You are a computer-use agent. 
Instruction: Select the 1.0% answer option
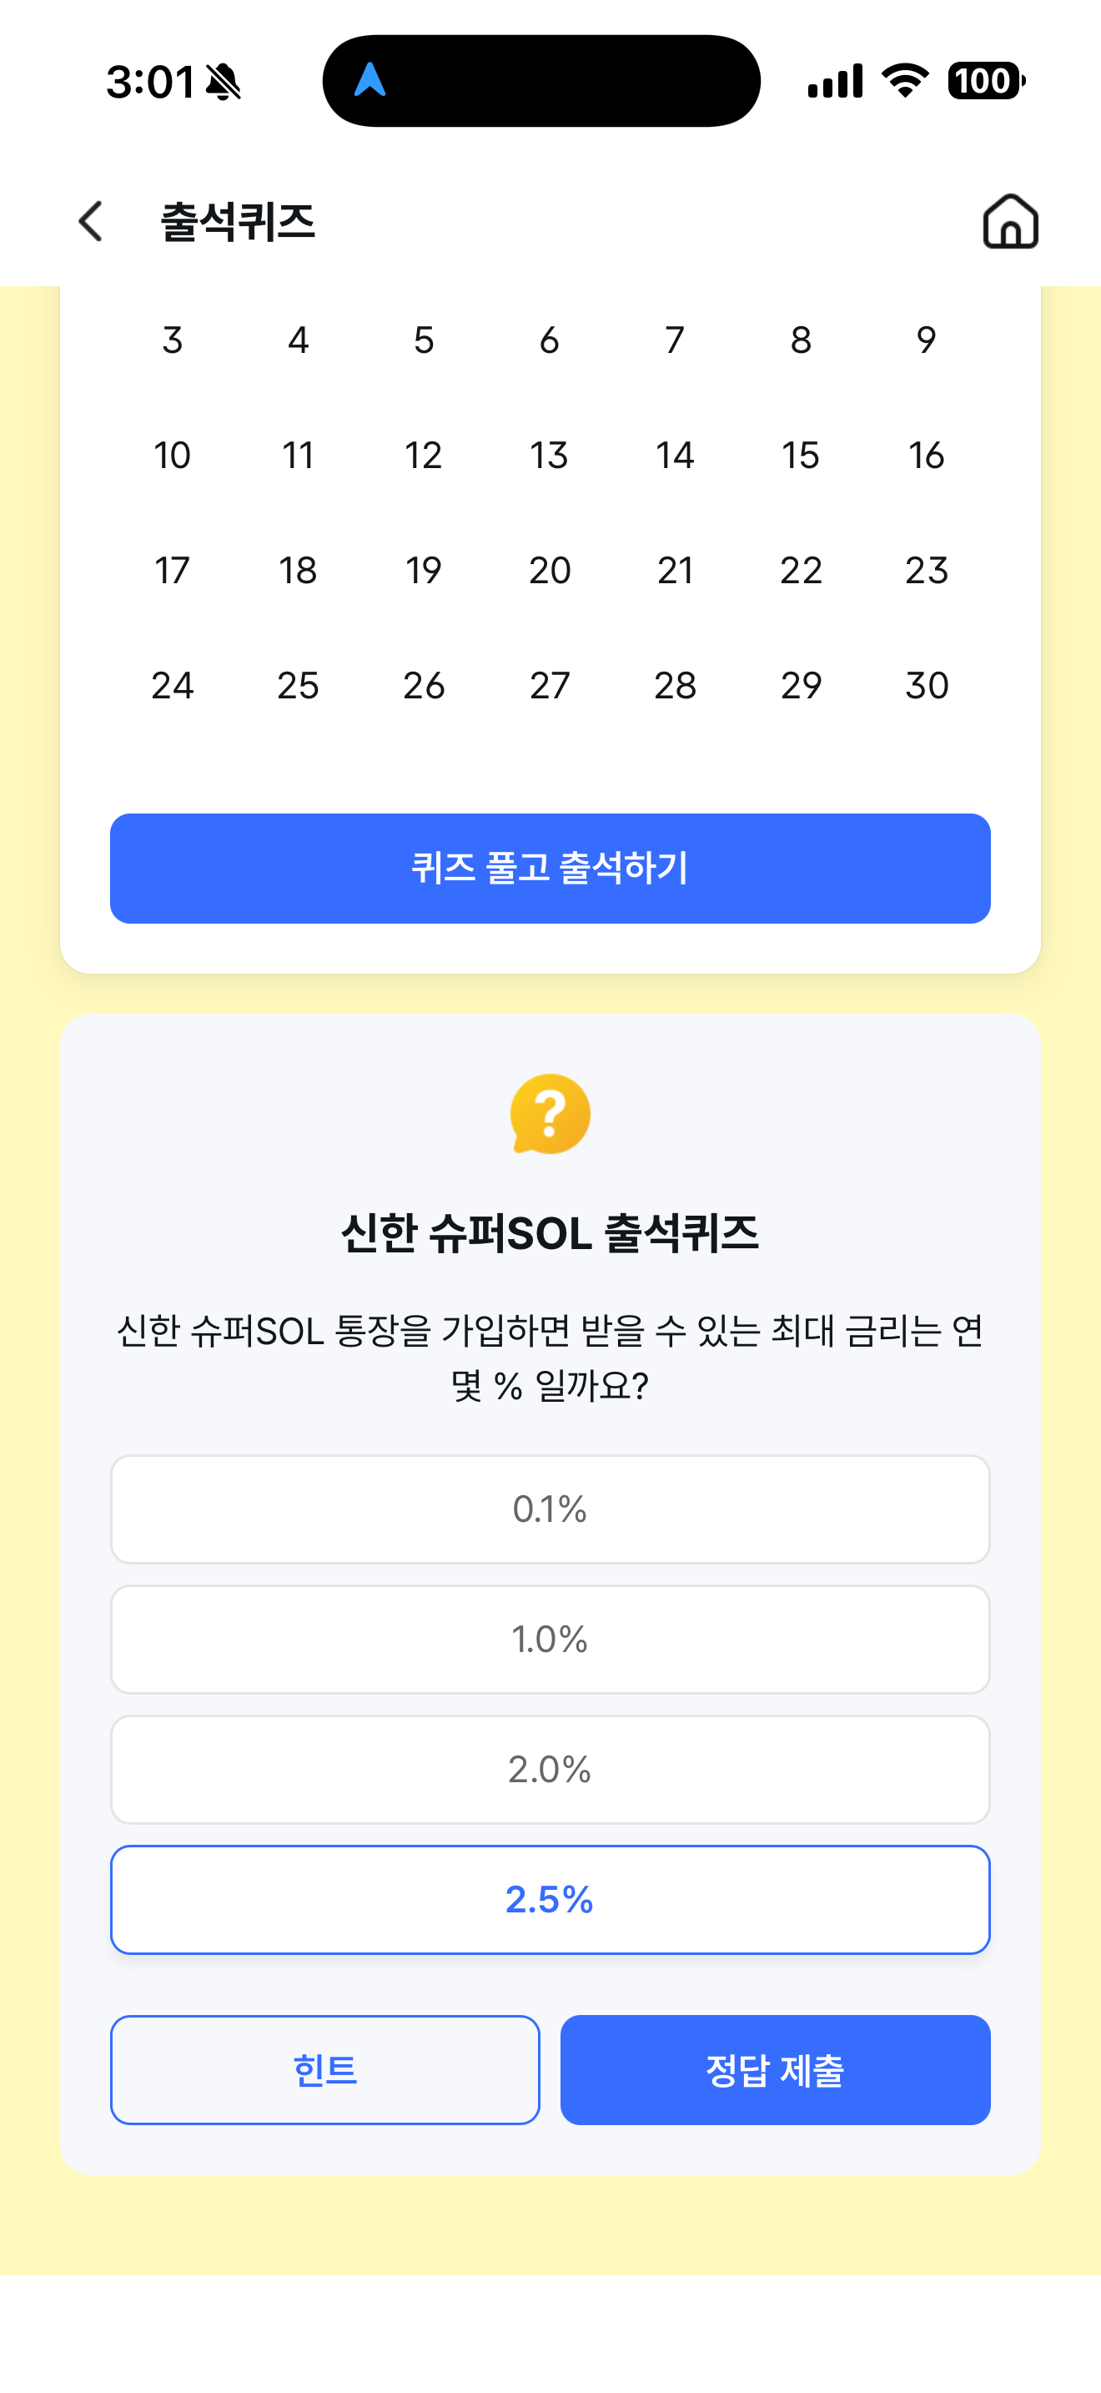point(550,1639)
